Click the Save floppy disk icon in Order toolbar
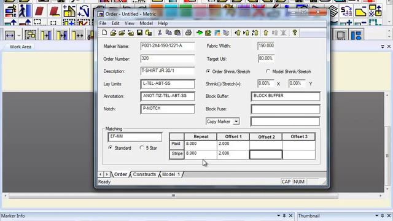Image resolution: width=393 pixels, height=221 pixels. pyautogui.click(x=139, y=33)
